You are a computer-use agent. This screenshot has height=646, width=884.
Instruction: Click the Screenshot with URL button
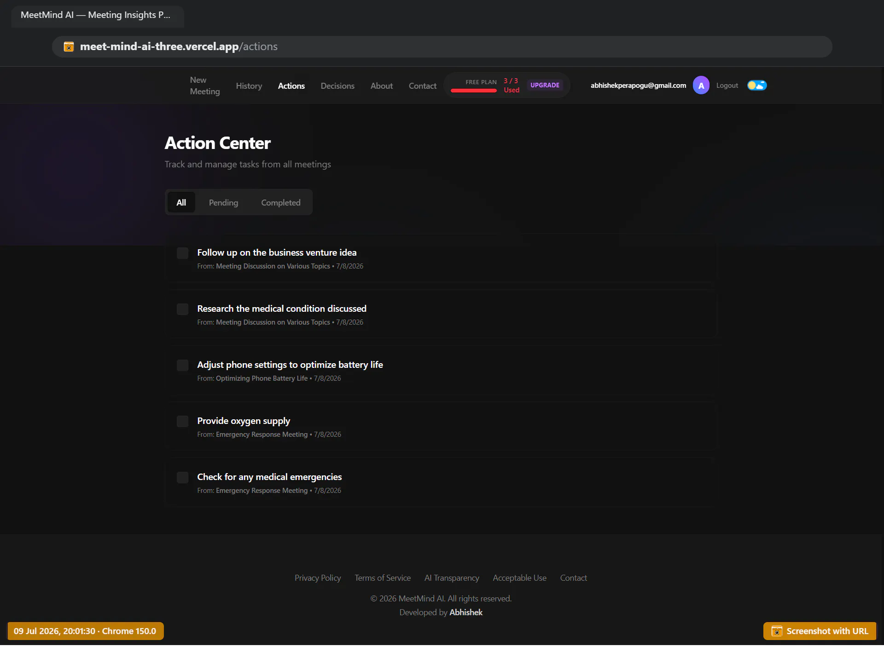819,631
